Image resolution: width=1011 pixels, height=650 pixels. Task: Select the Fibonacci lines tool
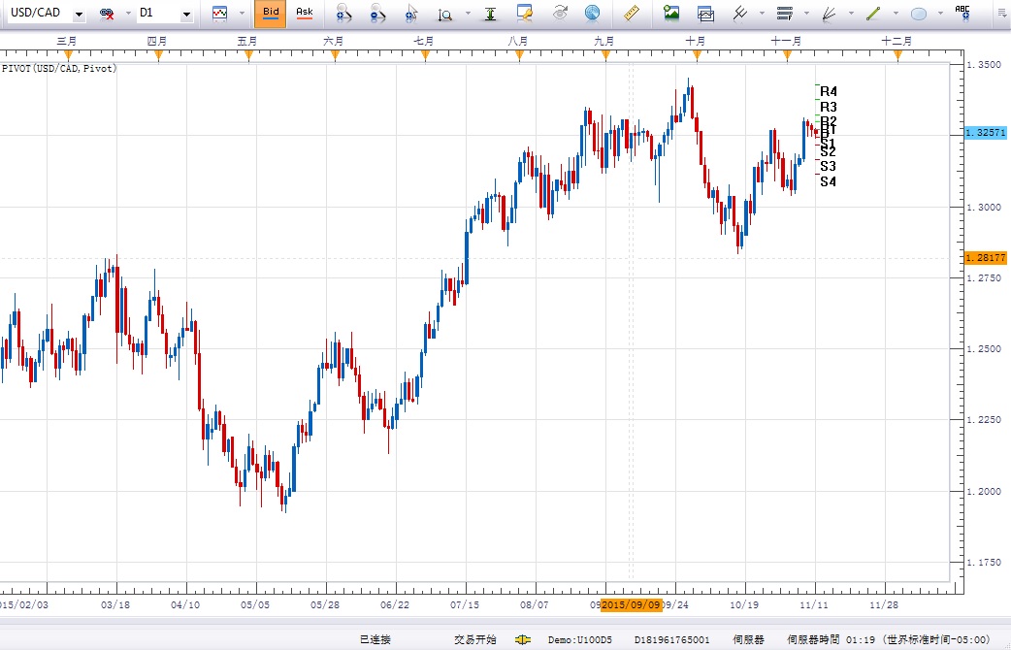(x=784, y=14)
